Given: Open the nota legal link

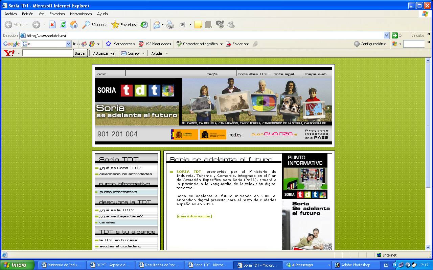Looking at the screenshot, I should click(x=283, y=74).
